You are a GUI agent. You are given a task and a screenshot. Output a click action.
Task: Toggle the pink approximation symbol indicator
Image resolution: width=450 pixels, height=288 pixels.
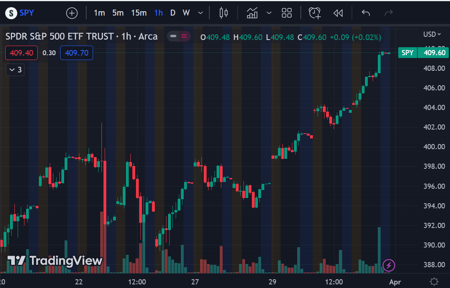click(184, 36)
